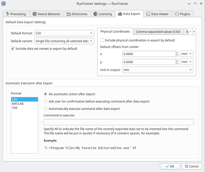Expand the Default variant dropdown
This screenshot has width=205, height=172.
pos(64,41)
